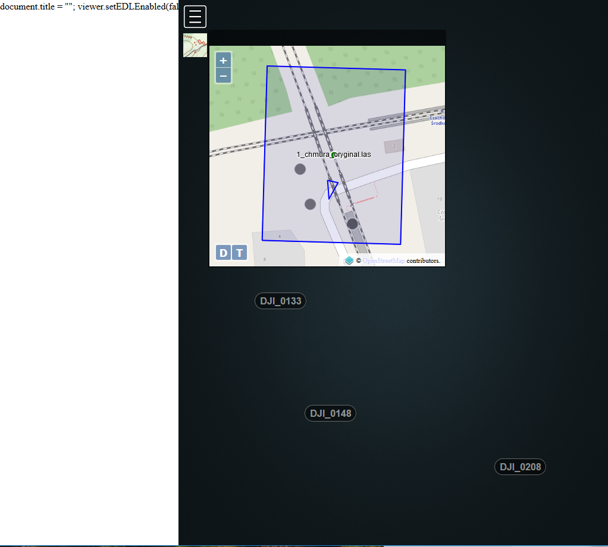Viewport: 608px width, 547px height.
Task: Click the Leaflet logo in the map attribution
Action: (x=349, y=260)
